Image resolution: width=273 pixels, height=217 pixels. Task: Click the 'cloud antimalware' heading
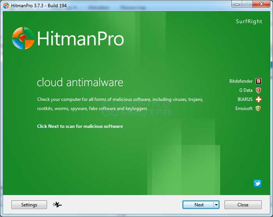[80, 82]
